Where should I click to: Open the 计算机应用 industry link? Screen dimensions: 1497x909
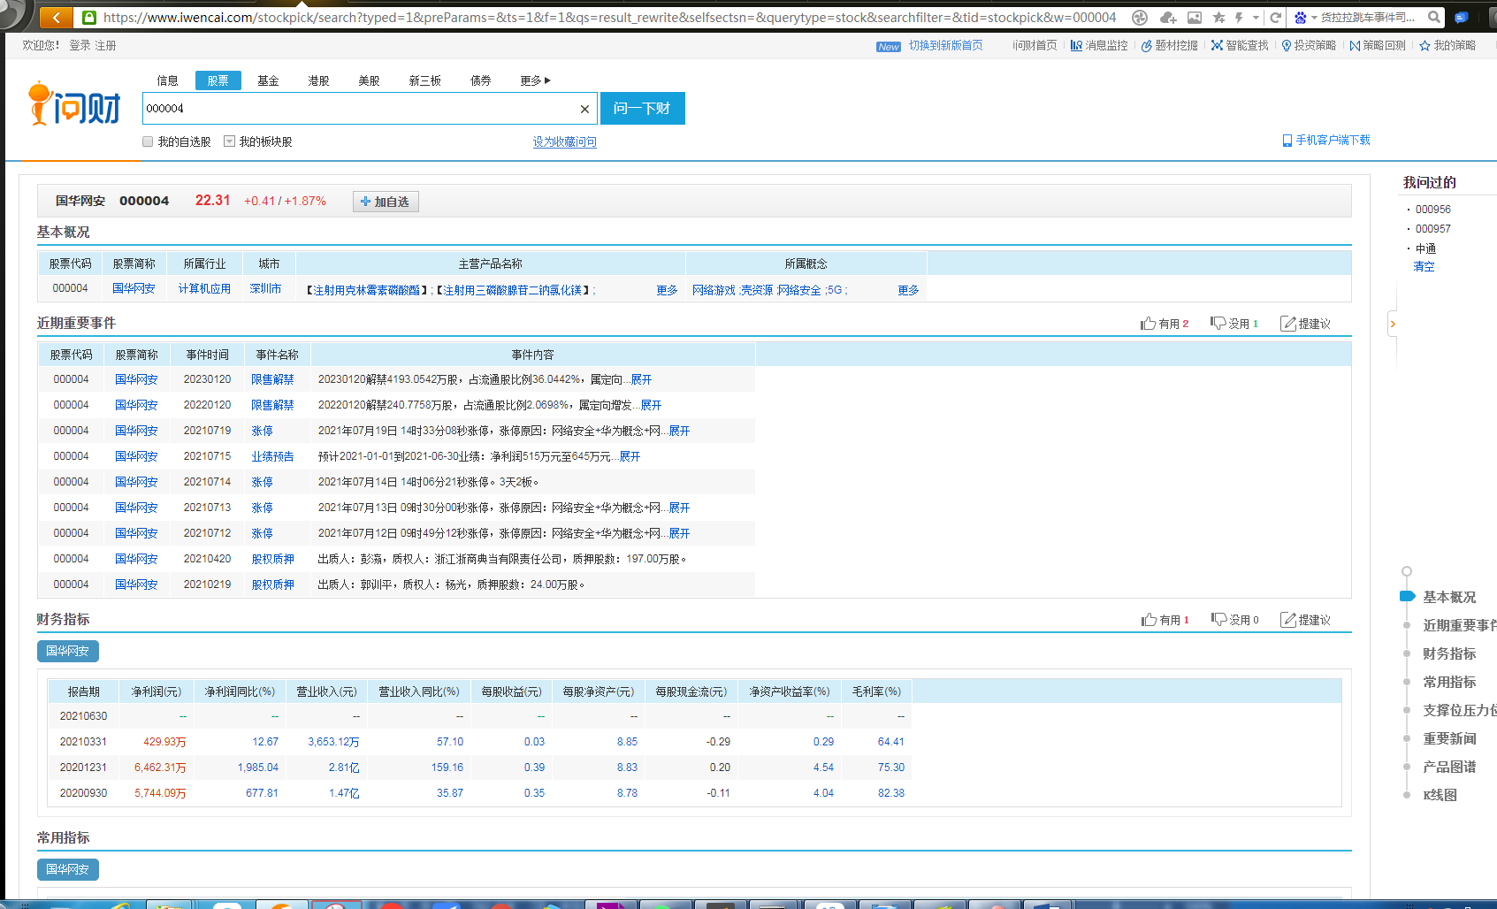tap(204, 288)
